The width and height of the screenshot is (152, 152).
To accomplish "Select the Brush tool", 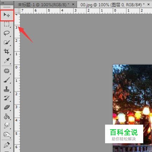I will 7,80.
